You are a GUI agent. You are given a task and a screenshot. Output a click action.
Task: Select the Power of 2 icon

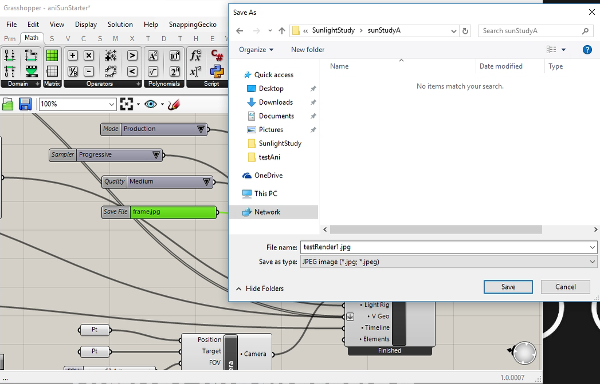click(x=174, y=72)
